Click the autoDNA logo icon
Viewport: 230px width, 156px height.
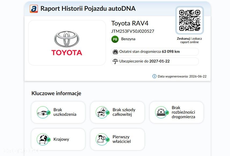pos(34,9)
